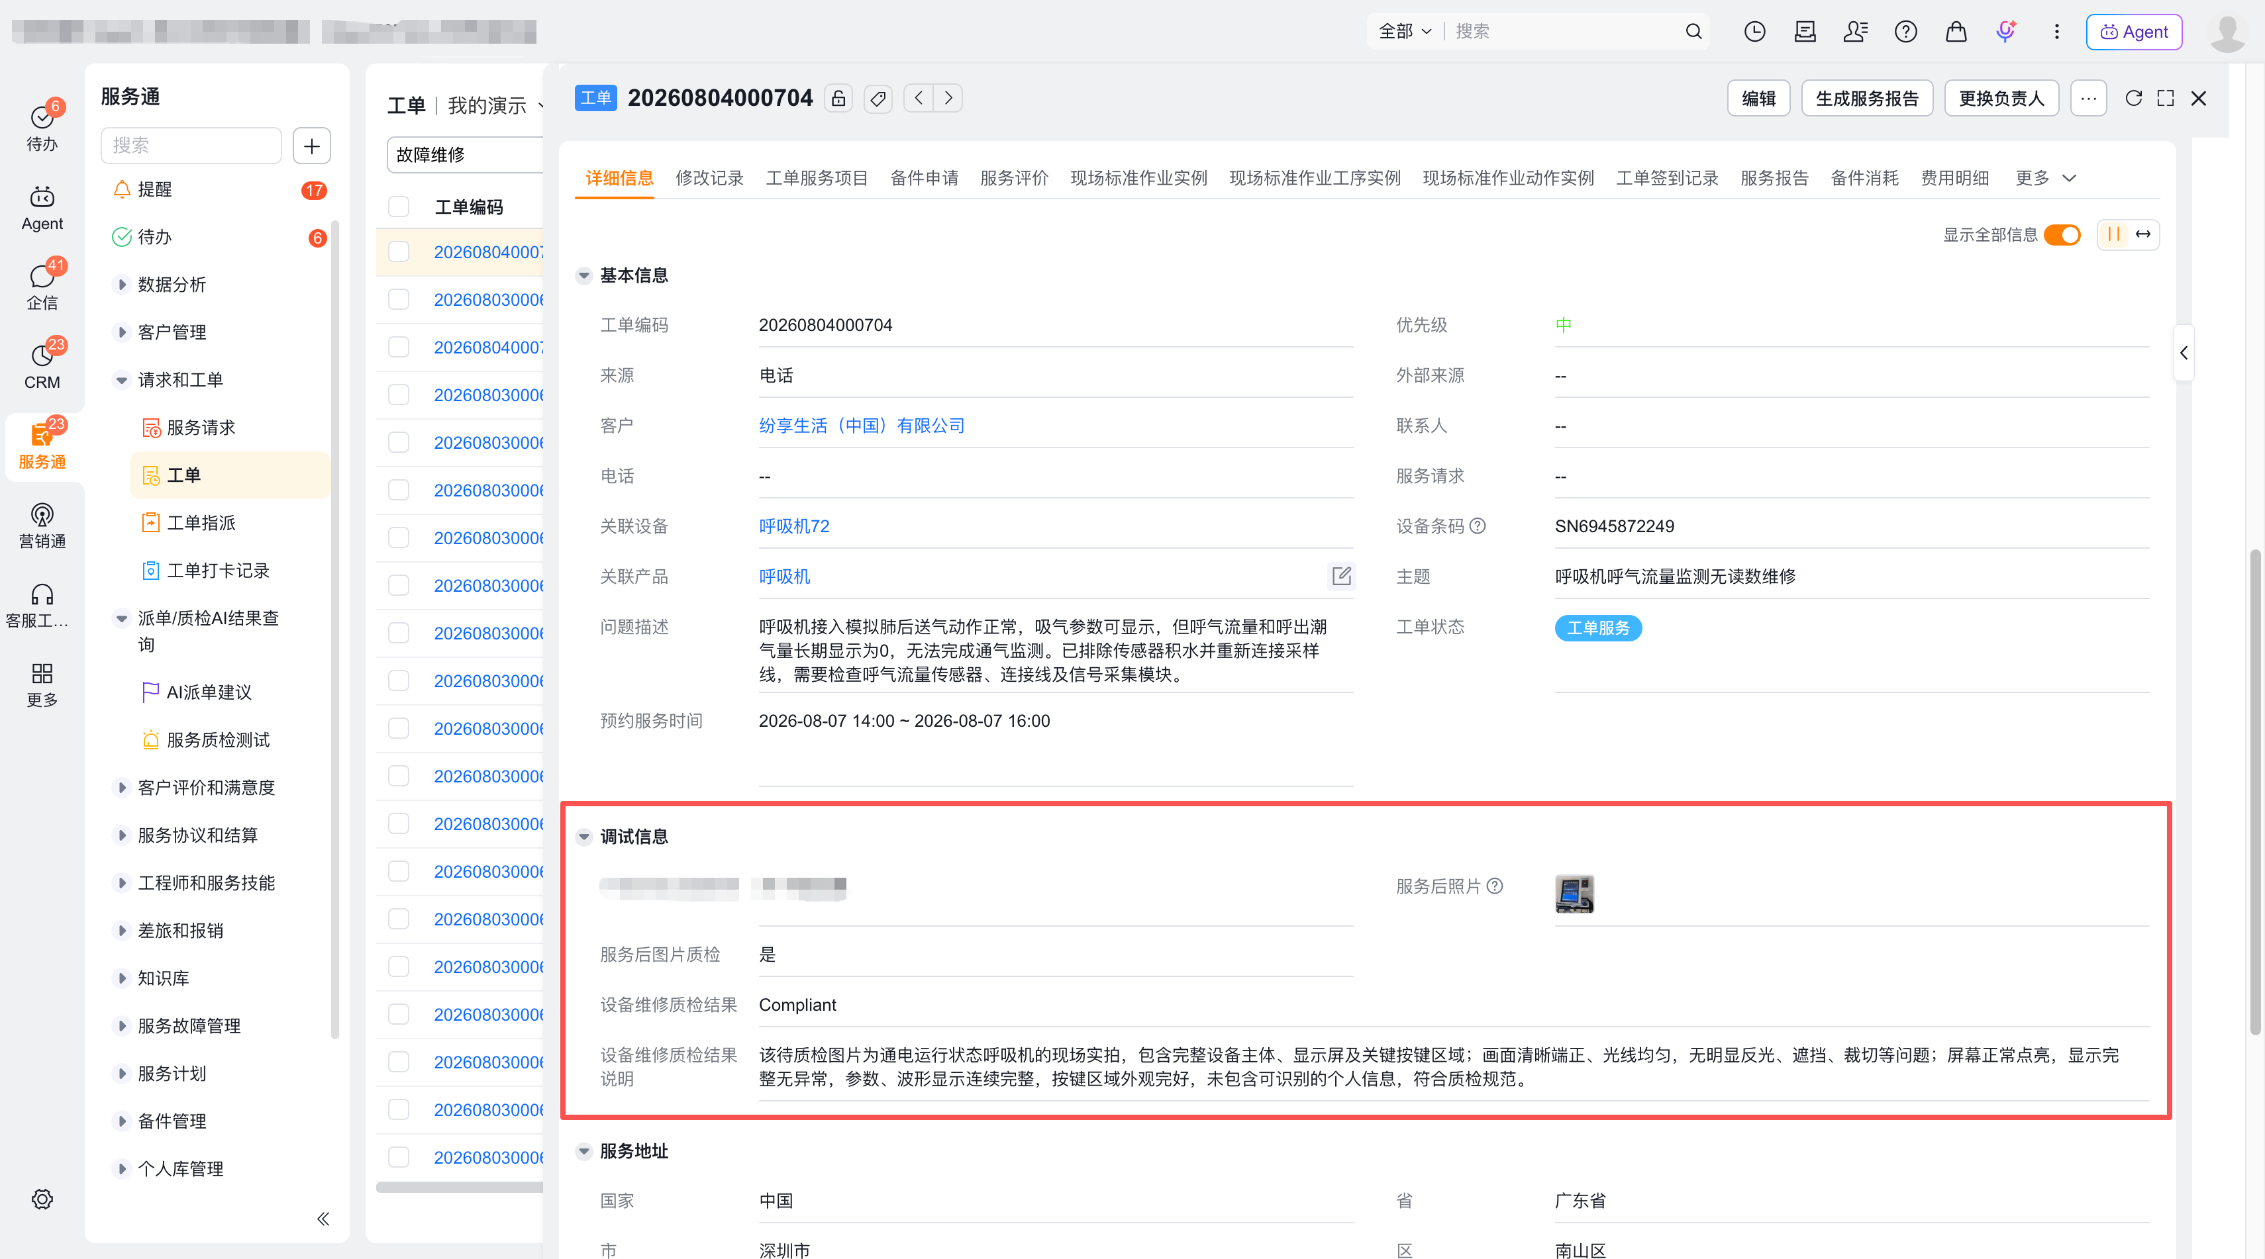
Task: Click the more actions ellipsis button
Action: click(2088, 99)
